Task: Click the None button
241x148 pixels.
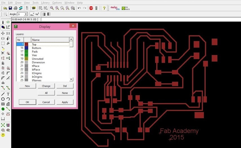Action: click(65, 93)
